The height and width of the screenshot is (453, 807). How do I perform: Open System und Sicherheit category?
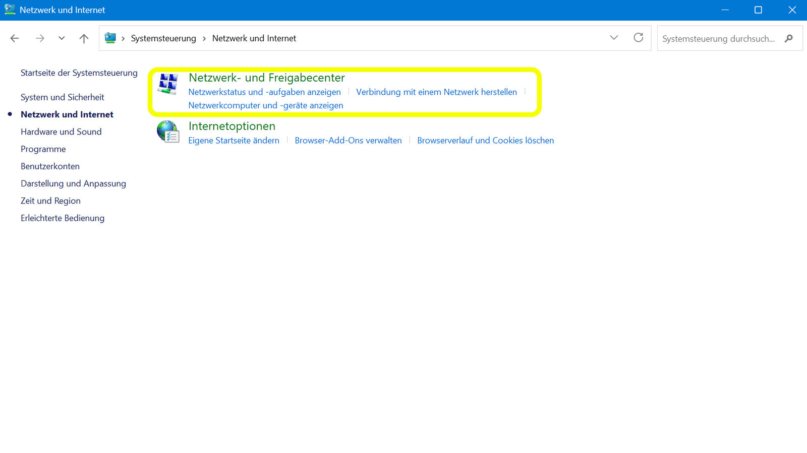pyautogui.click(x=62, y=97)
